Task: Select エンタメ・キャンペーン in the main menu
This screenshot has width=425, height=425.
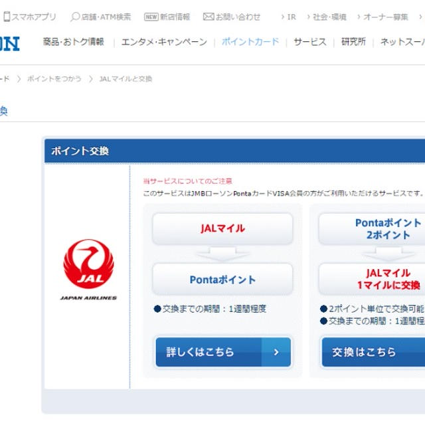Action: click(164, 42)
